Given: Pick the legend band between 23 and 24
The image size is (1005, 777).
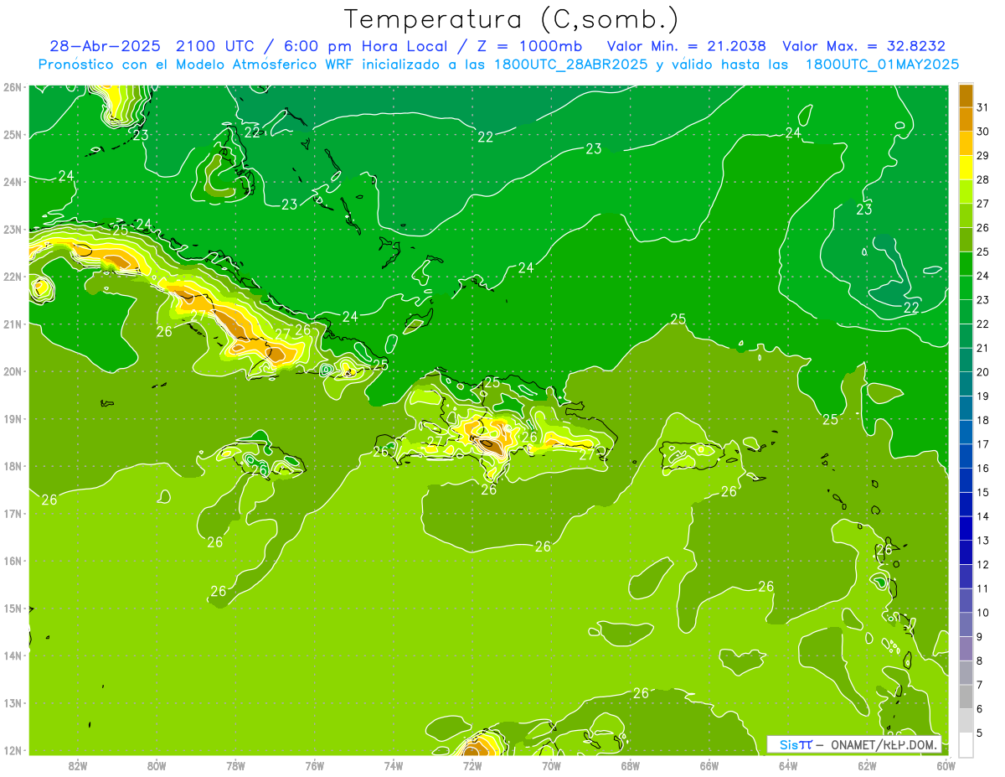Looking at the screenshot, I should 966,287.
